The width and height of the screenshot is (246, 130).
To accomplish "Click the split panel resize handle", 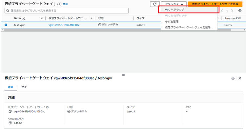I will 123,75.
